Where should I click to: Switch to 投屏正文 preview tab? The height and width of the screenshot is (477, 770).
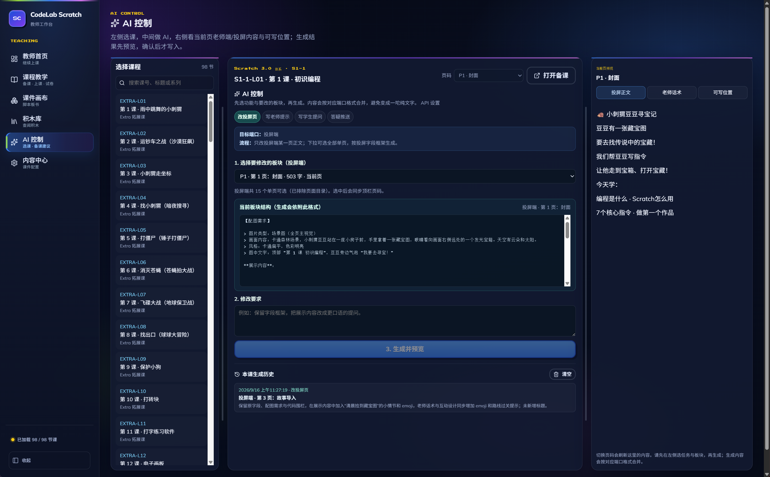click(621, 92)
